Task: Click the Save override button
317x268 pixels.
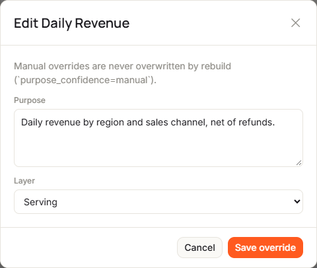Action: pyautogui.click(x=265, y=248)
